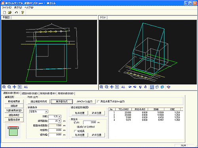Click the New file toolbar icon
198x148 pixels.
4,13
